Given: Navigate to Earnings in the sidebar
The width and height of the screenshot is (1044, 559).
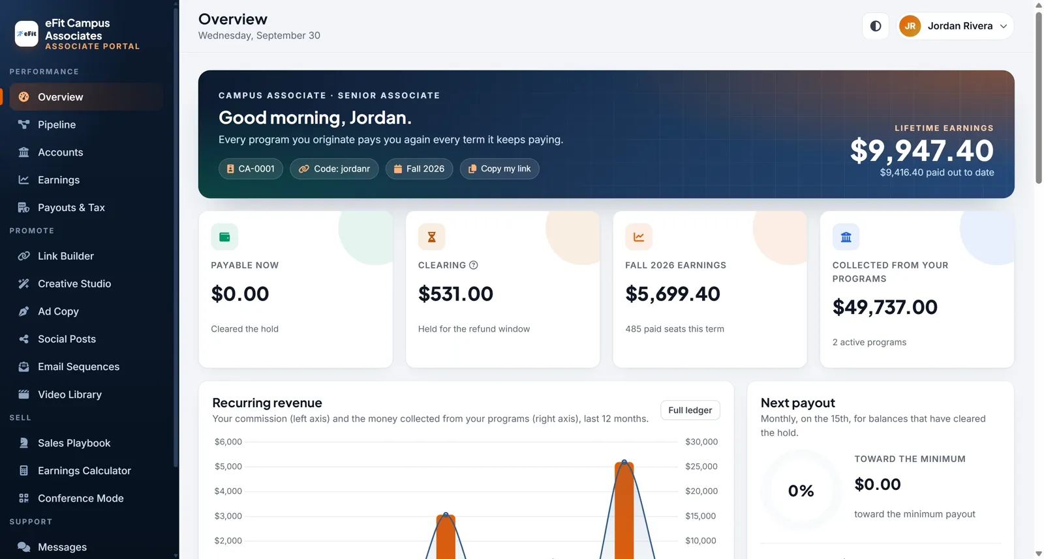Looking at the screenshot, I should coord(86,180).
